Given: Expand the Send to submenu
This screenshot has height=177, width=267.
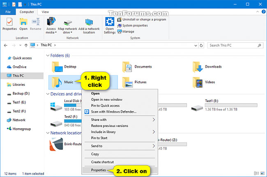Looking at the screenshot, I should [x=120, y=146].
